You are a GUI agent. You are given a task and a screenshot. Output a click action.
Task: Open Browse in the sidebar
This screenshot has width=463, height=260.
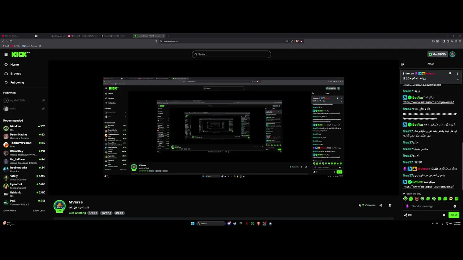[x=13, y=74]
